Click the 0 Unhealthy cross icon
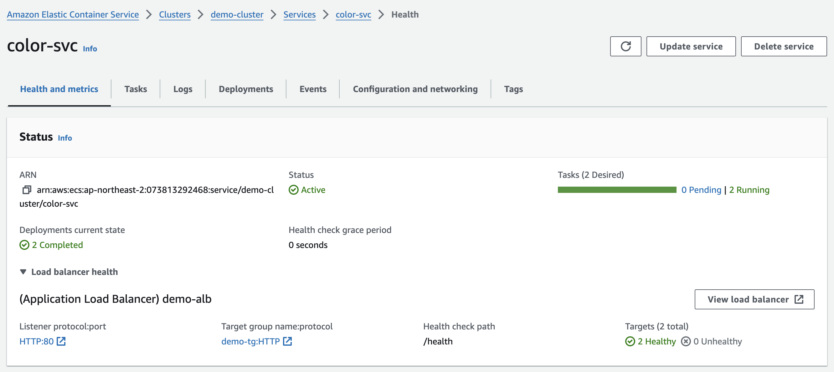 [685, 341]
